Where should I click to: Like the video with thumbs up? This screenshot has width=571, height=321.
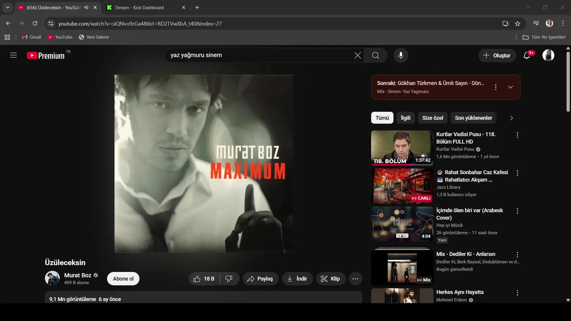(203, 279)
